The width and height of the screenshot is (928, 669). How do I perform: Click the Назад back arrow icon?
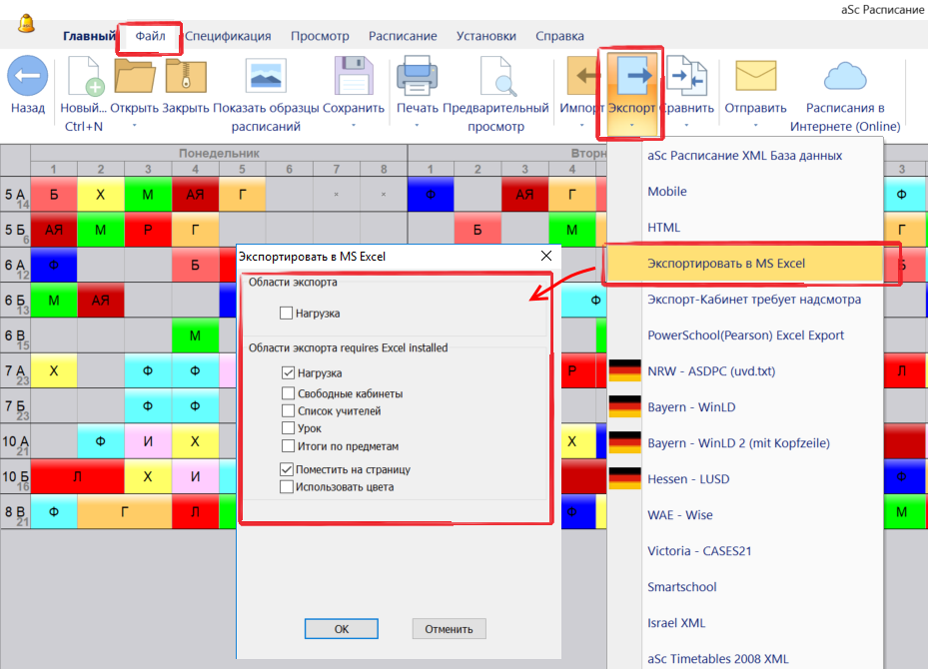tap(28, 76)
